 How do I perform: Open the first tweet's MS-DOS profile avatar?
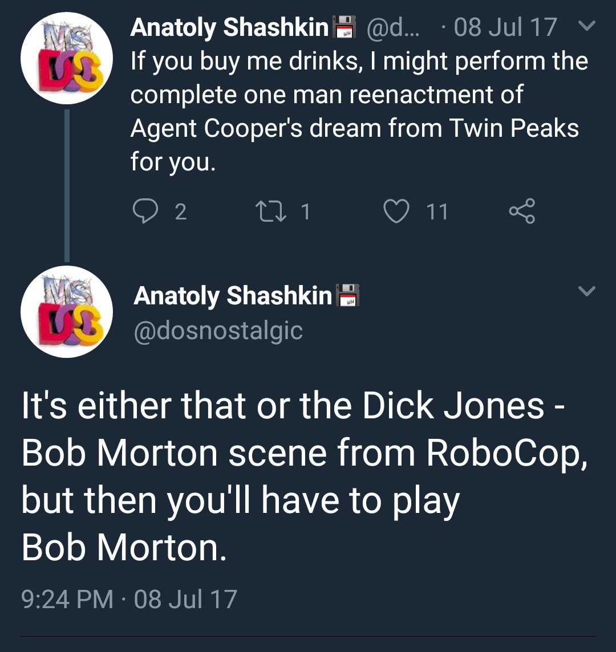(x=67, y=58)
